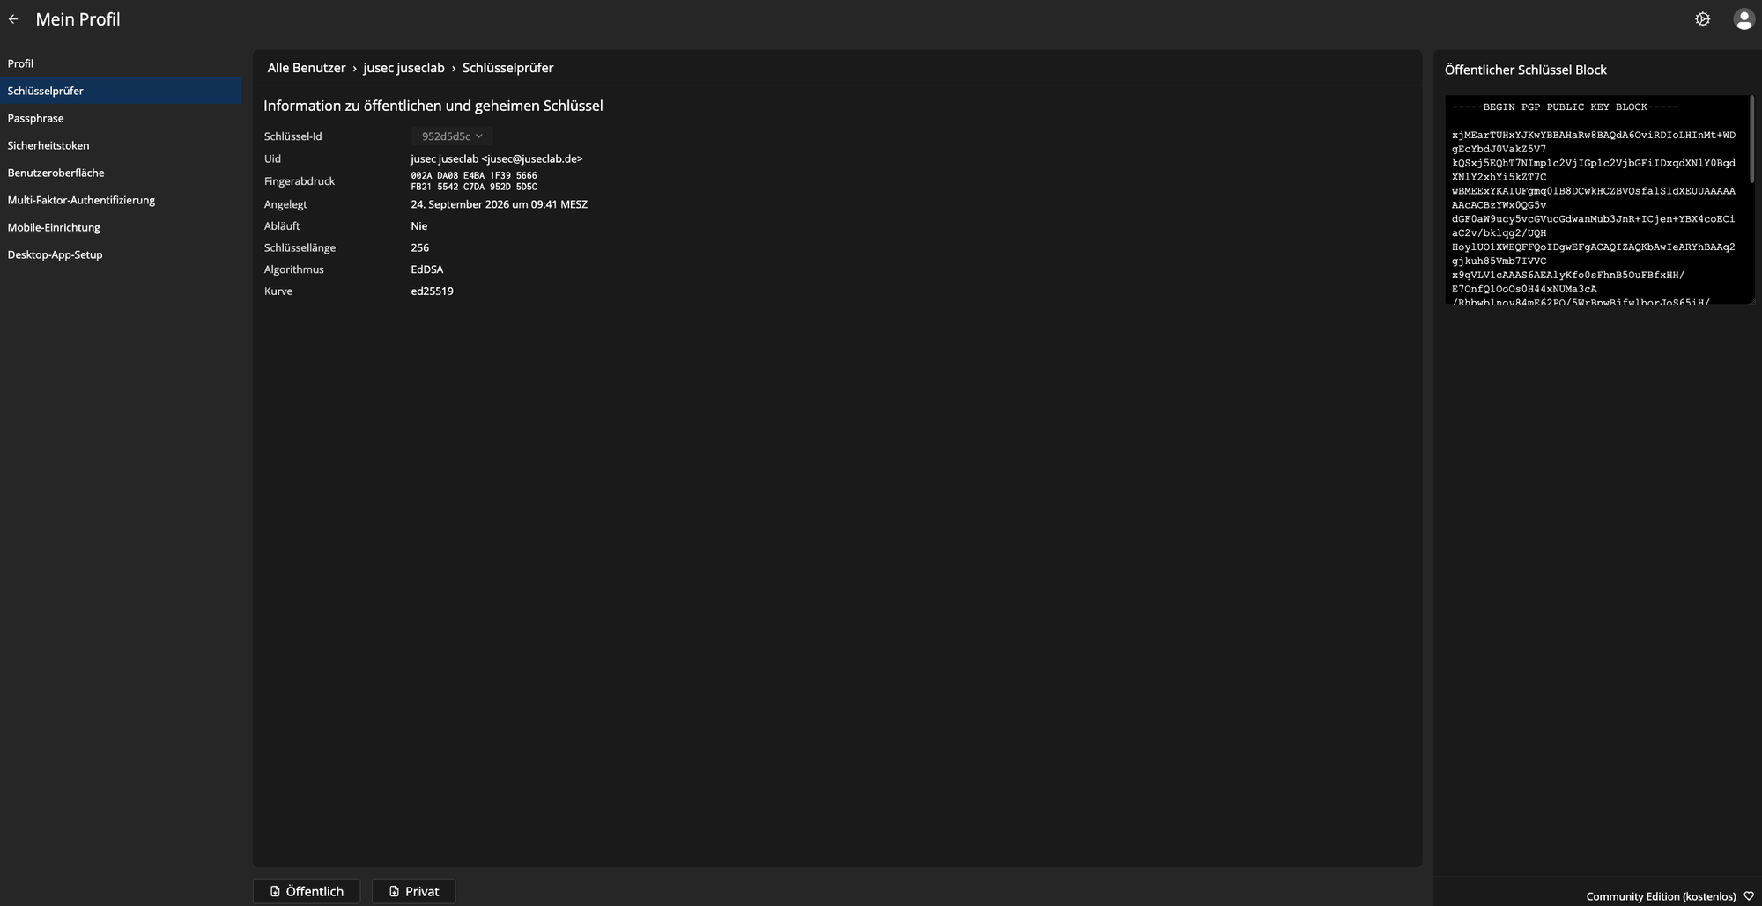The height and width of the screenshot is (906, 1762).
Task: Click the Öffentlicher Schlüssel Block heading
Action: tap(1525, 70)
